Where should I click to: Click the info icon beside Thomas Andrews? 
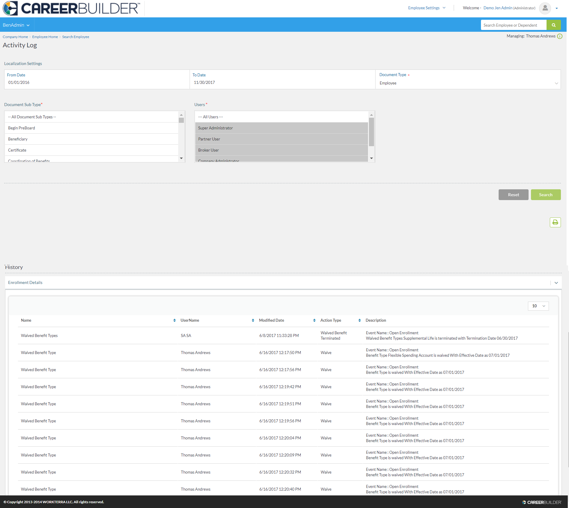tap(560, 36)
